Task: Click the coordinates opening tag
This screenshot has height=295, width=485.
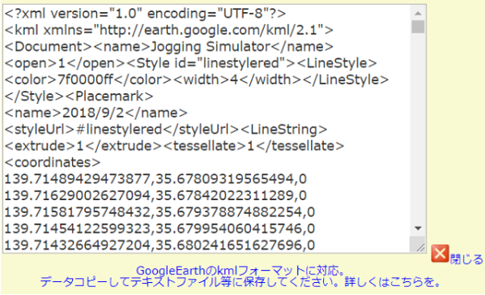Action: (x=53, y=163)
